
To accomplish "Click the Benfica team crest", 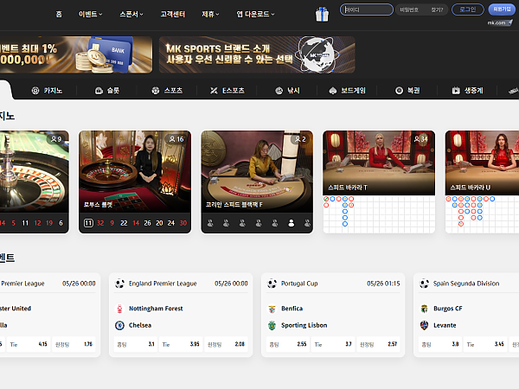I will point(272,309).
